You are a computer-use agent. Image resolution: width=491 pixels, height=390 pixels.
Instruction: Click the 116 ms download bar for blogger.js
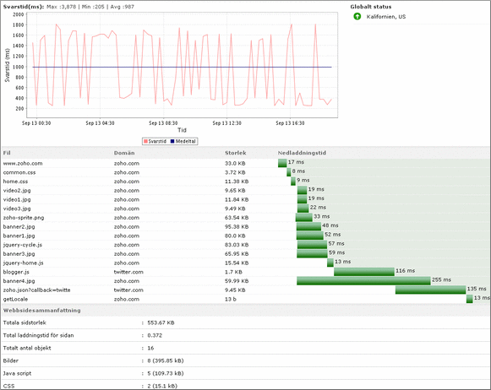pyautogui.click(x=364, y=272)
